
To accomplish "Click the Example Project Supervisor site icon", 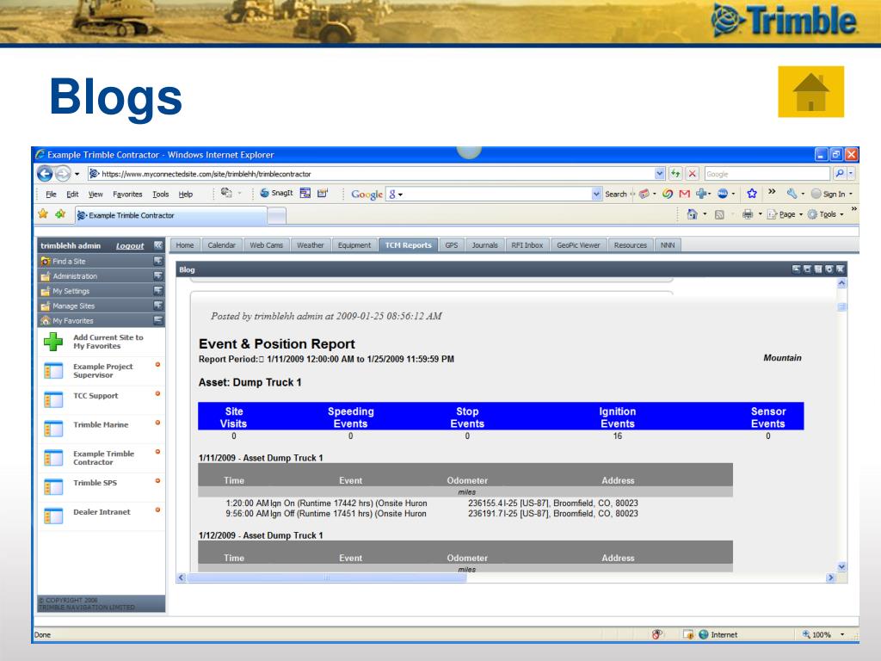I will (x=53, y=371).
